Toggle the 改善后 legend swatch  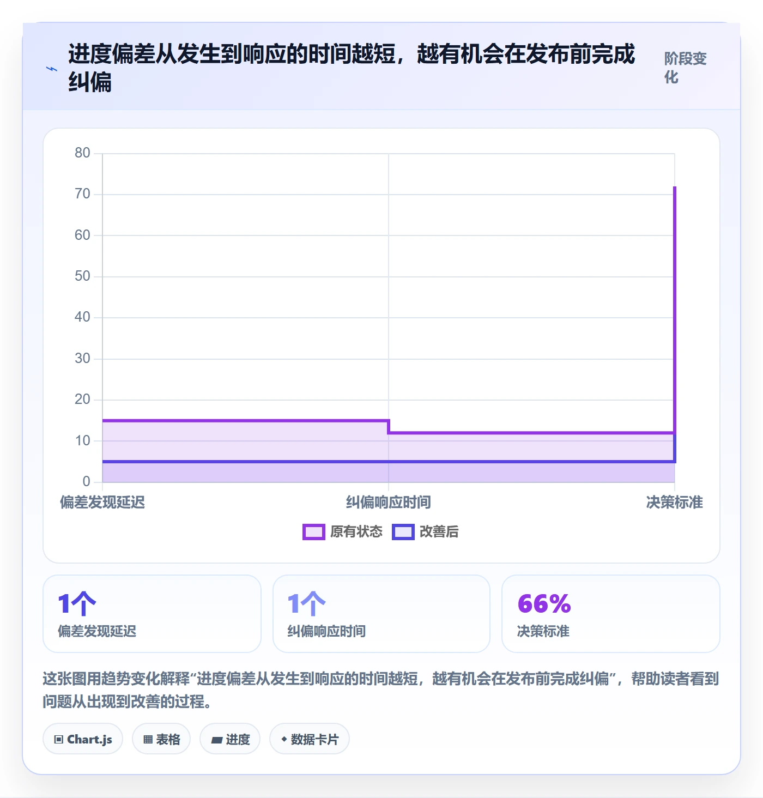pos(403,532)
